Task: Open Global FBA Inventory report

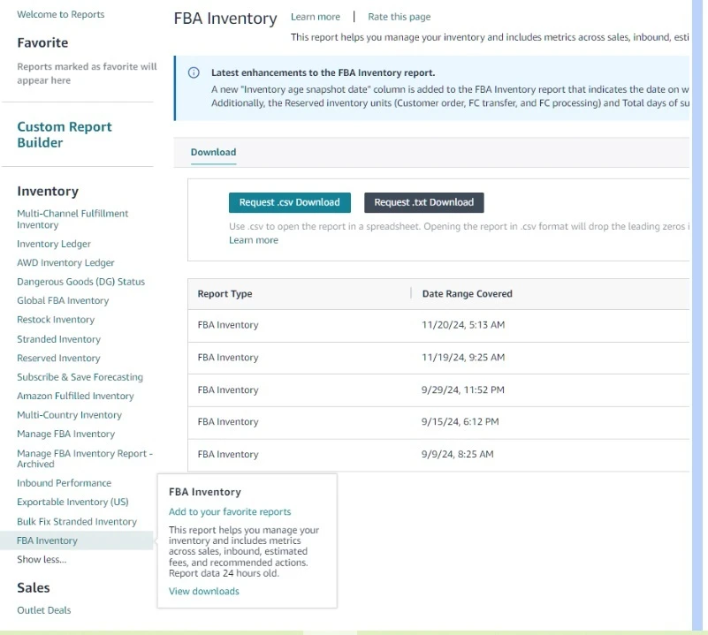Action: pos(63,300)
